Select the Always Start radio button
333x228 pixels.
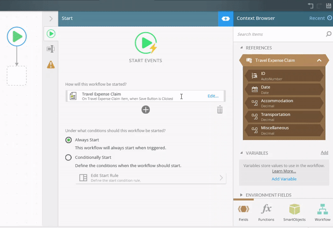(x=69, y=140)
